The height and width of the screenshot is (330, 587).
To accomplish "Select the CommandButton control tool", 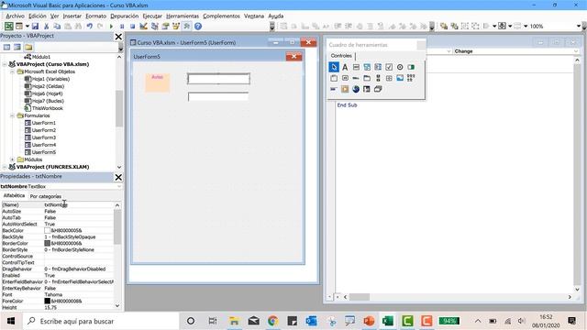I will coord(345,78).
